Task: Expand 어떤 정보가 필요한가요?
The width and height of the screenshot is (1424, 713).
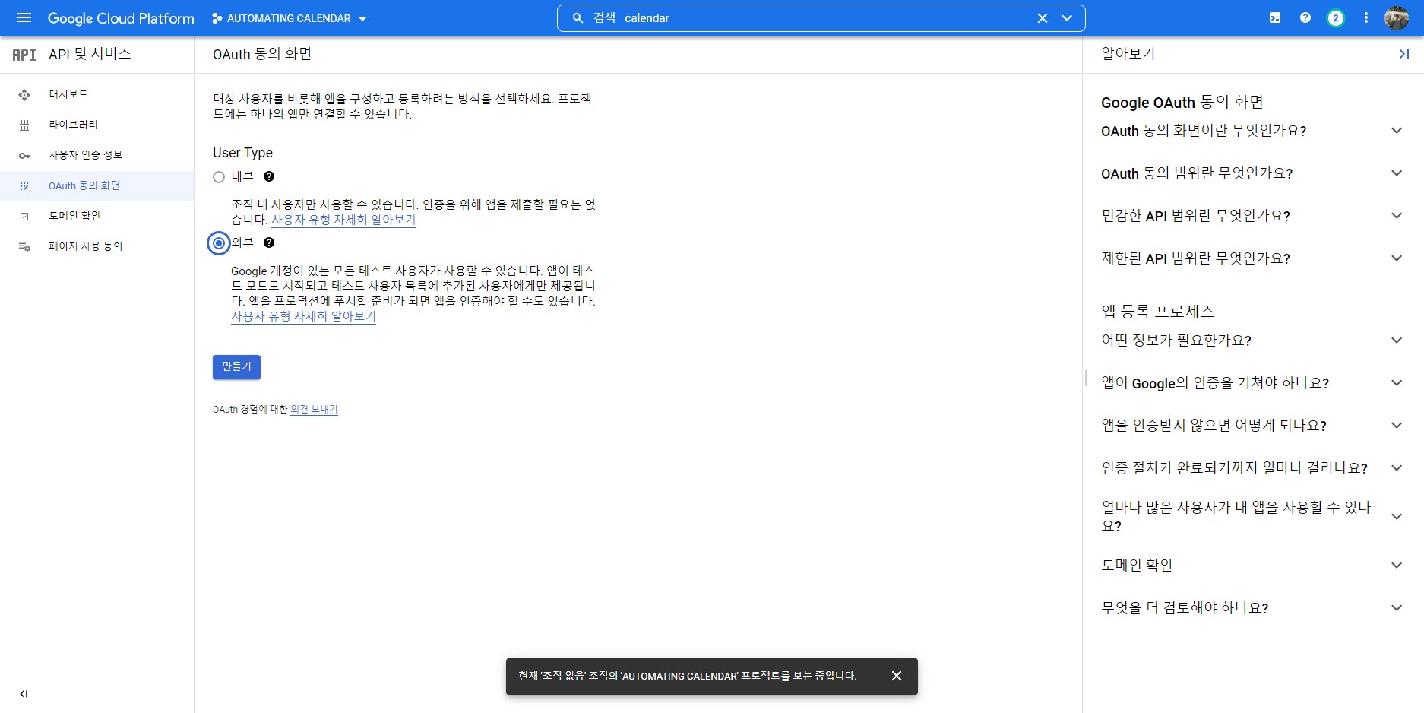Action: tap(1252, 341)
